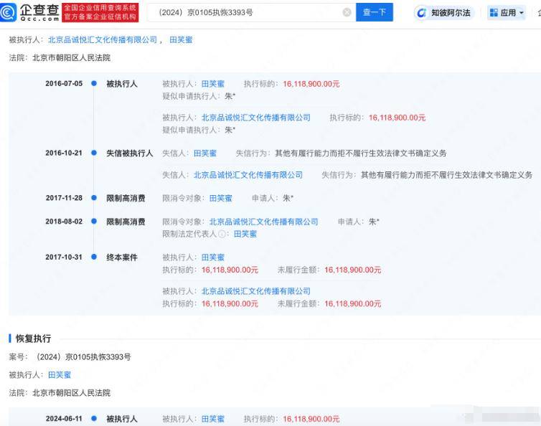The width and height of the screenshot is (541, 426).
Task: Open 田笑蜜 link in top 被执行人 line
Action: pos(181,39)
